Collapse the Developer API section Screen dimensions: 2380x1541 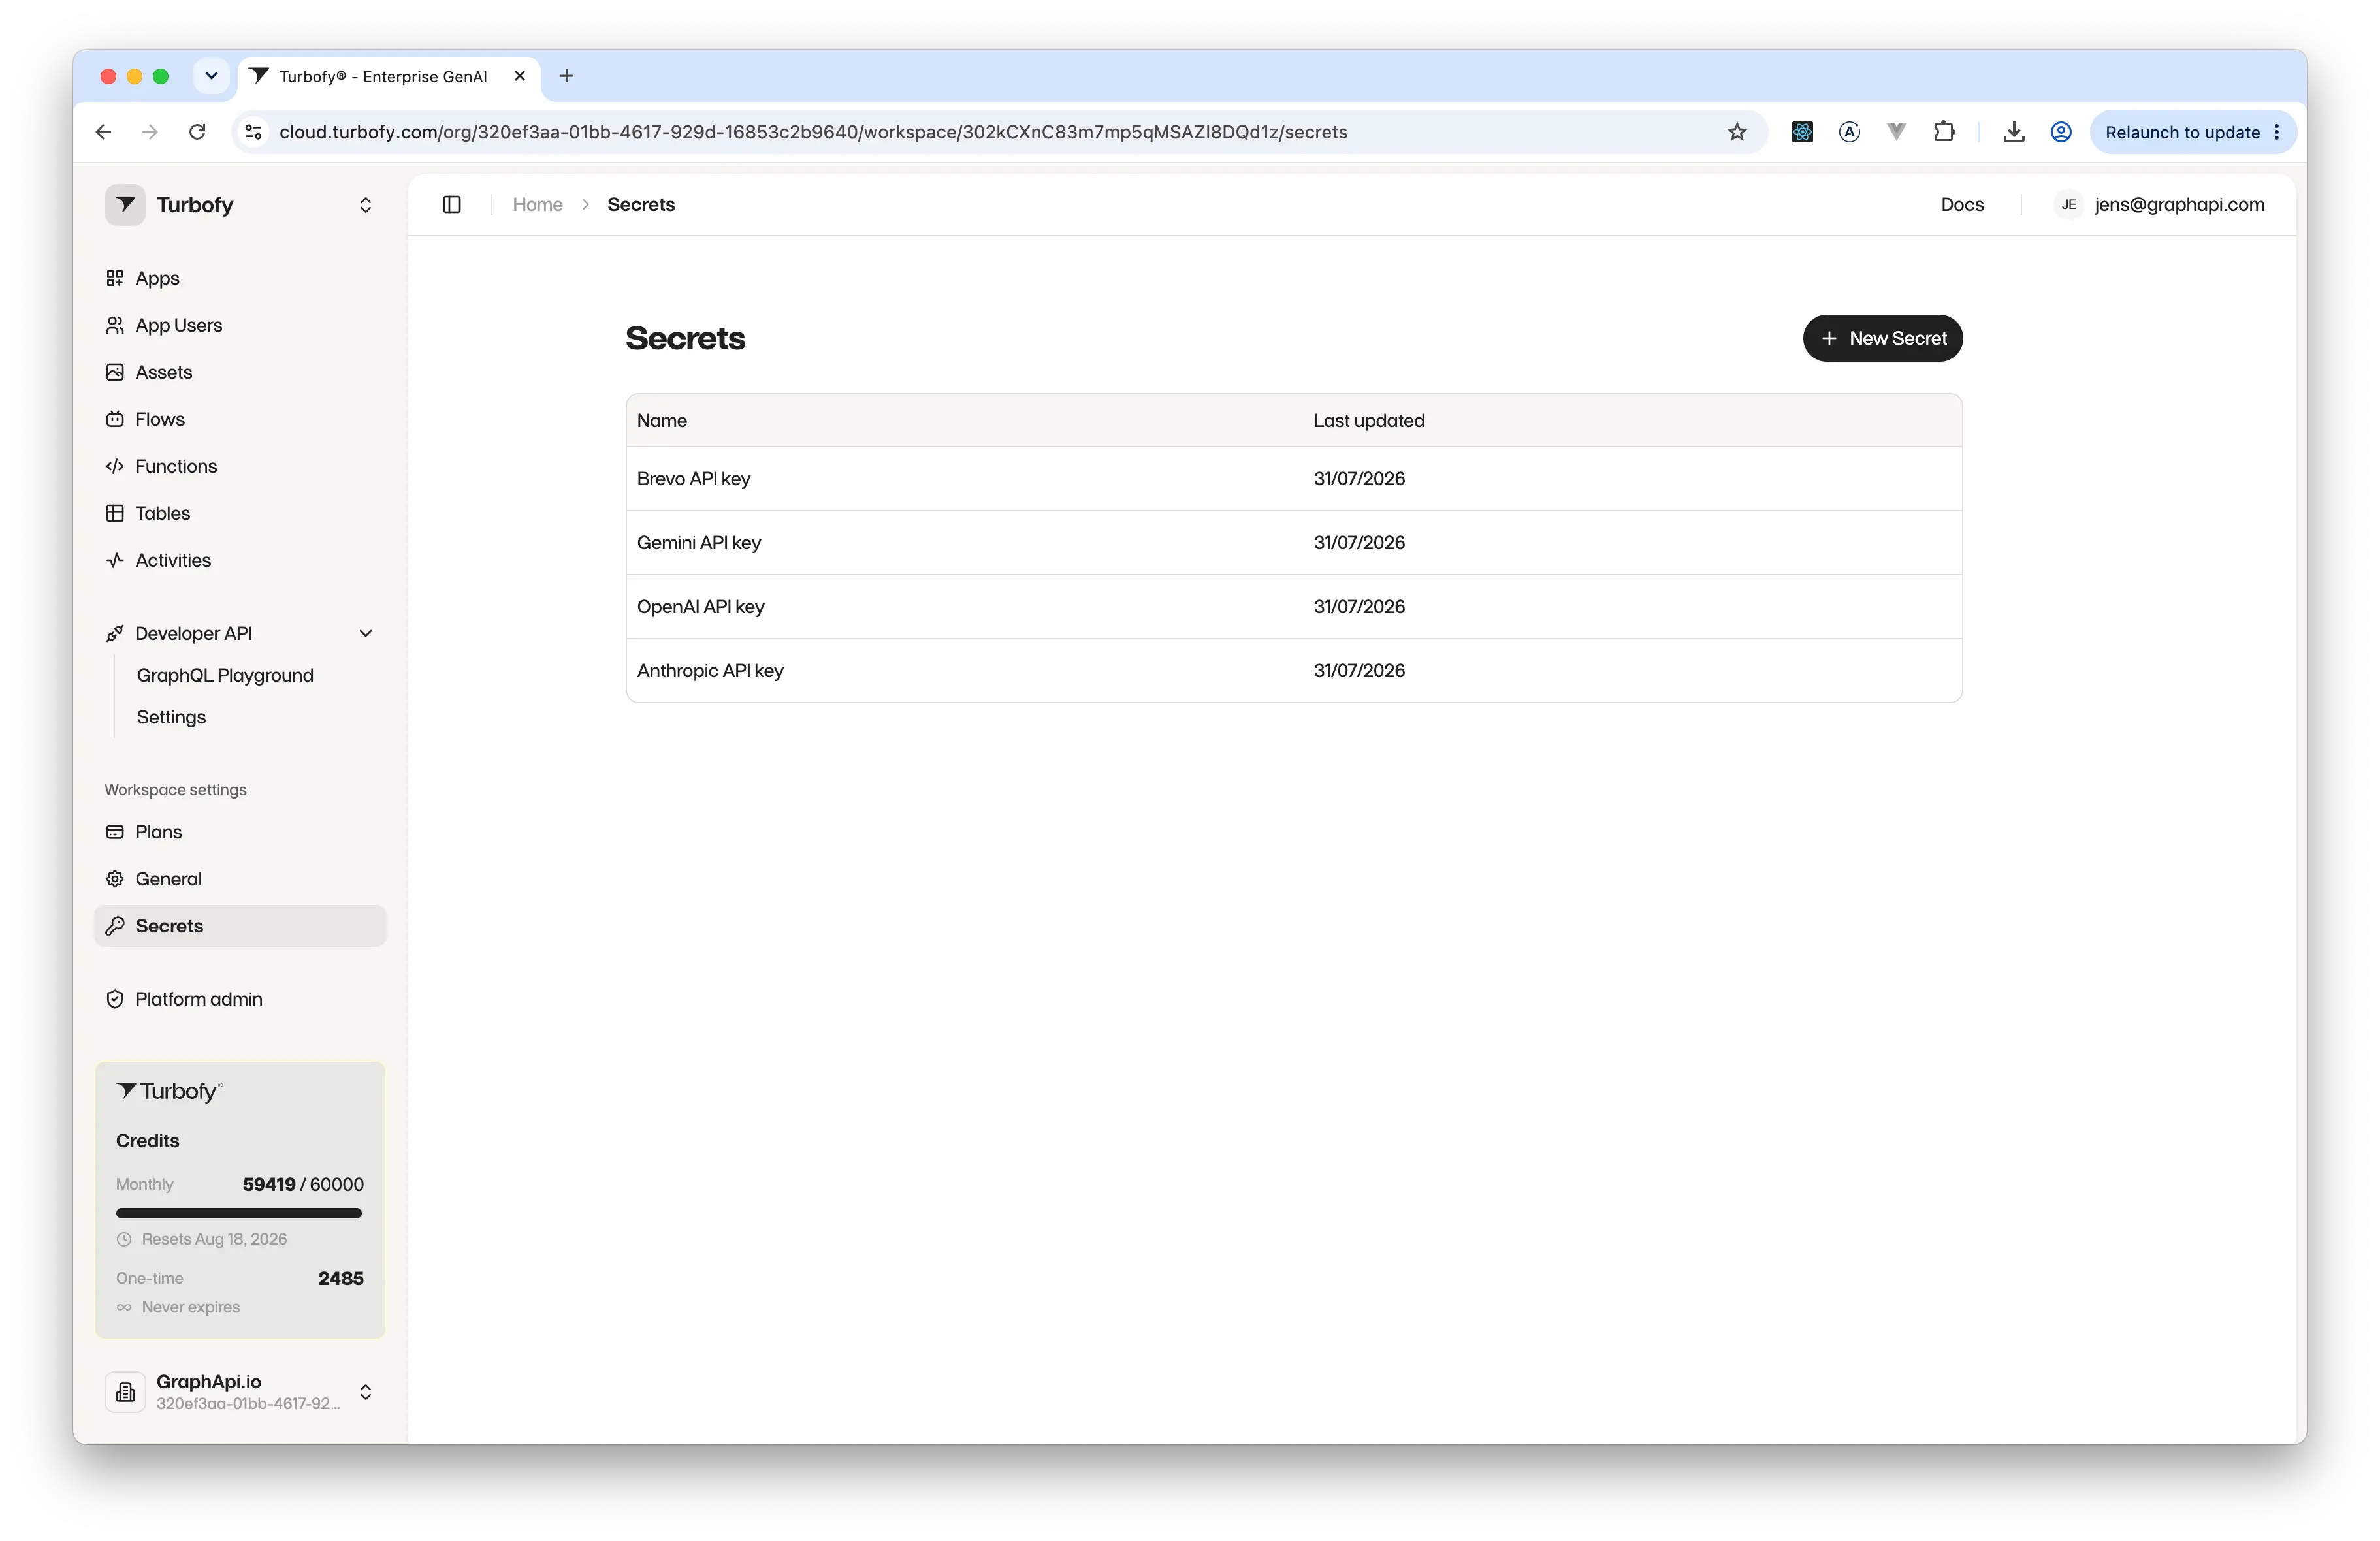pos(366,633)
